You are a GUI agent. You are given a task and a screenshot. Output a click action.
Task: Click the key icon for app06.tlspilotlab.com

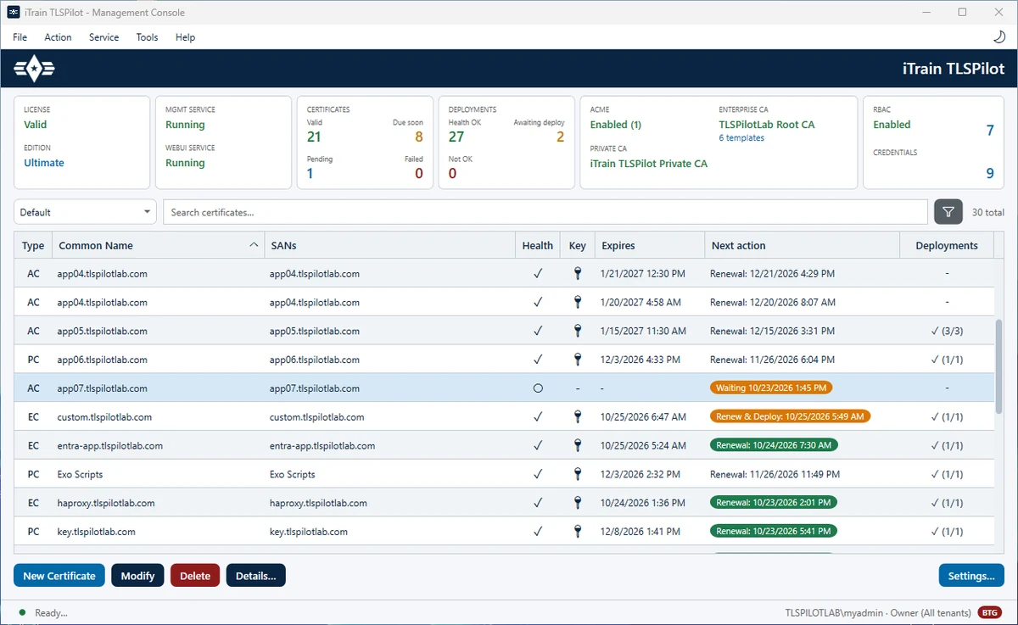(578, 360)
